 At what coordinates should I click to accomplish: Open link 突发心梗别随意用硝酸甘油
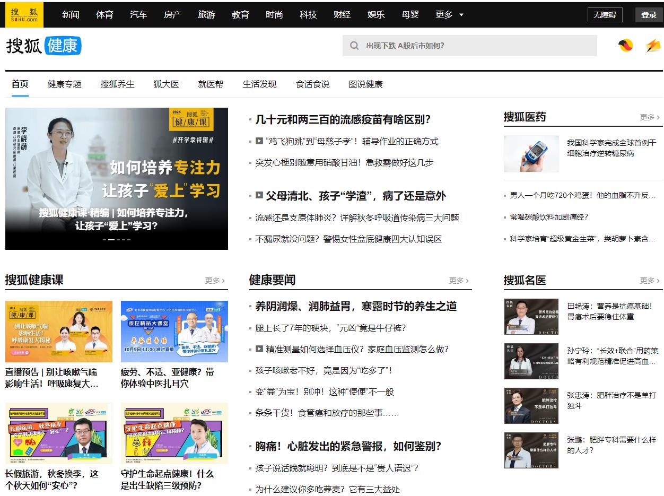click(344, 163)
